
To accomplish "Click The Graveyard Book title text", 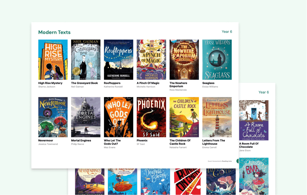I will pyautogui.click(x=84, y=83).
